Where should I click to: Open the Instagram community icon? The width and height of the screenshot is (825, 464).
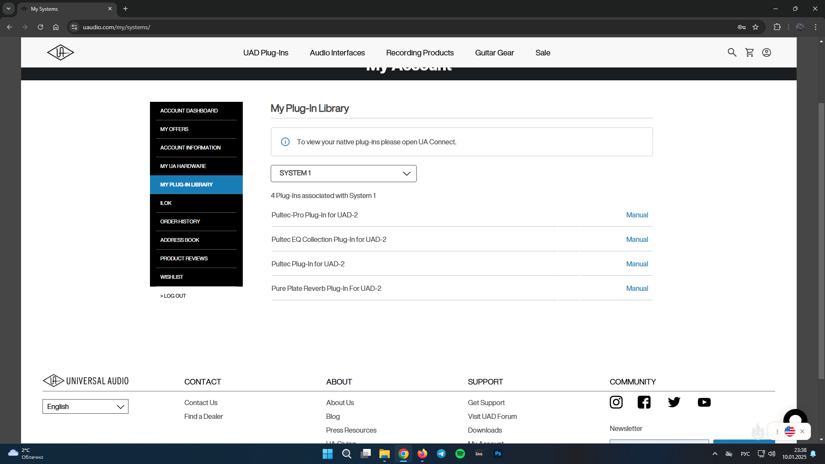(x=616, y=402)
